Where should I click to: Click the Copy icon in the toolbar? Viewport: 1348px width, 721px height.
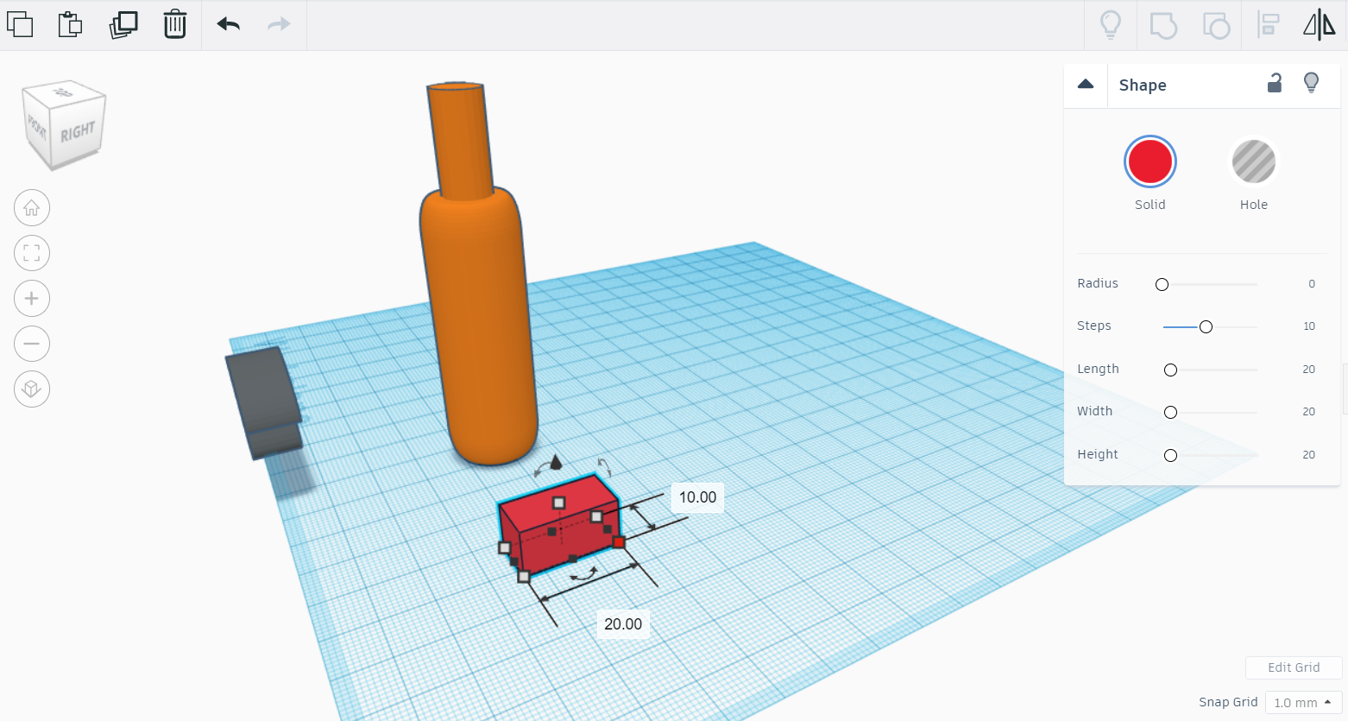(19, 24)
